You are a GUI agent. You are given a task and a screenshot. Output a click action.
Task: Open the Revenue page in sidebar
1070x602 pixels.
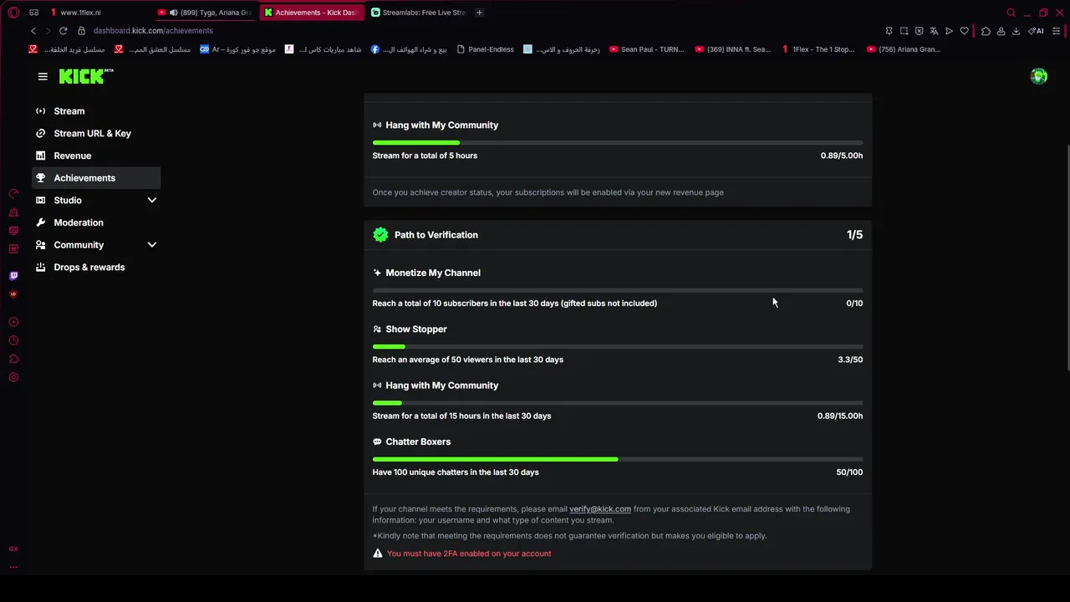(x=73, y=156)
